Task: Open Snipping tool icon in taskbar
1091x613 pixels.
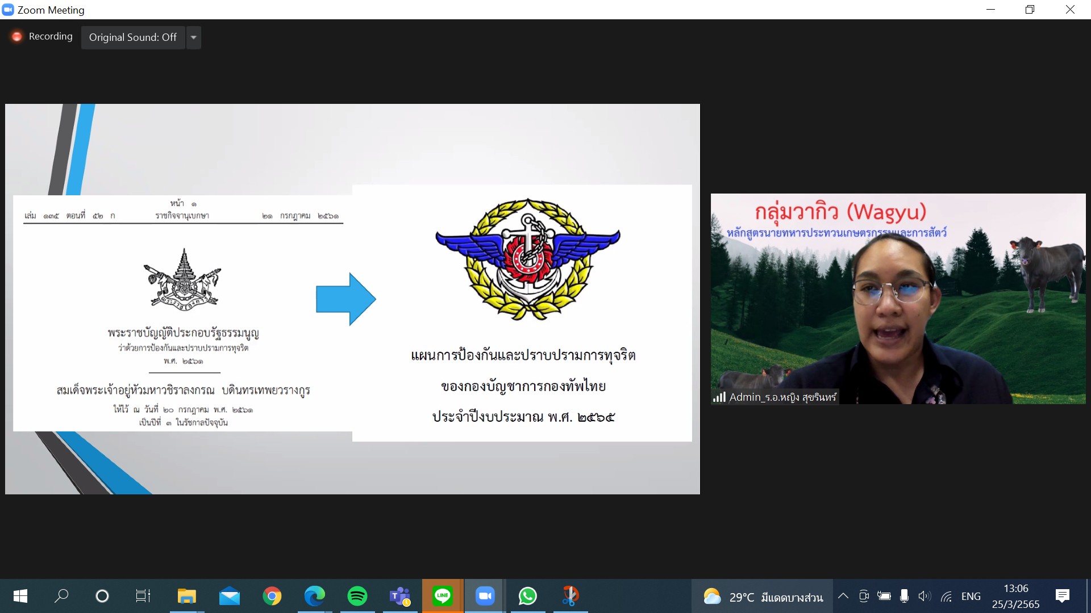Action: click(571, 596)
